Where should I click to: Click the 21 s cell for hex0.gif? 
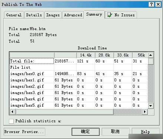click(x=140, y=74)
